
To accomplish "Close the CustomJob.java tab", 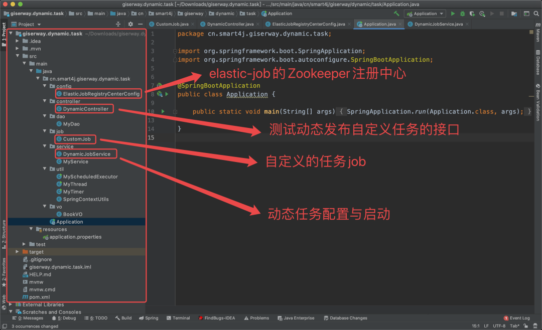I will click(193, 24).
